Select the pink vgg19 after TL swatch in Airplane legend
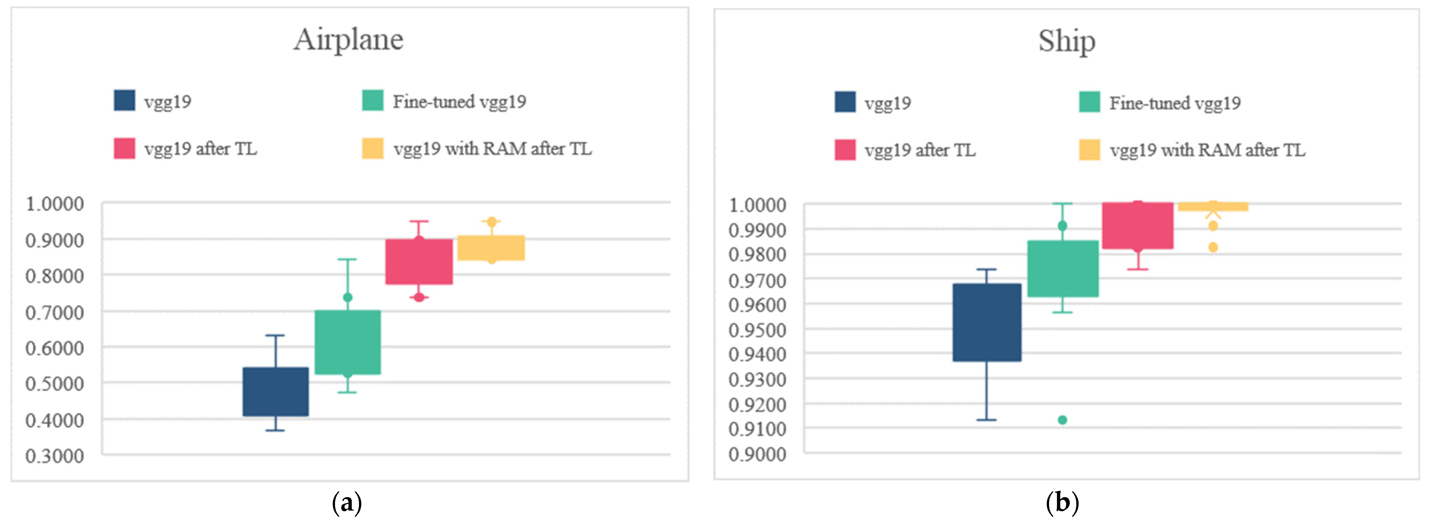1432x525 pixels. (124, 148)
